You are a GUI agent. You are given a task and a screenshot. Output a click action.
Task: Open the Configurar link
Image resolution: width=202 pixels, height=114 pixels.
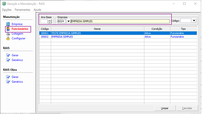tap(18, 38)
